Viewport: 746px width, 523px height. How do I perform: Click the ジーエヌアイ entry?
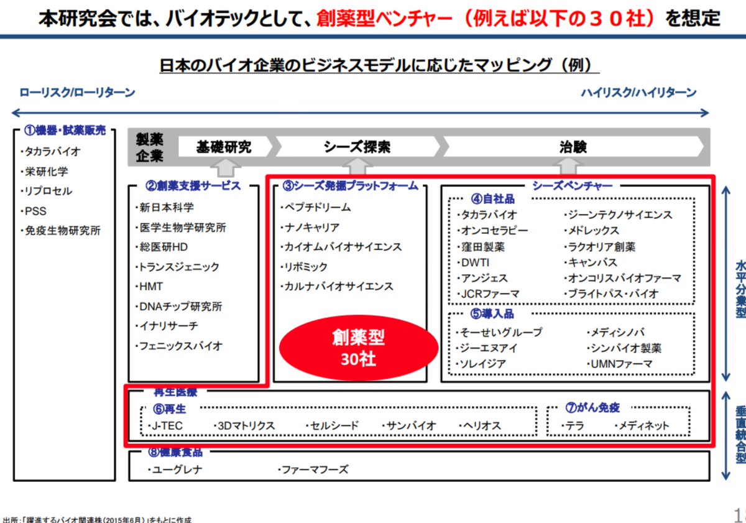[486, 348]
